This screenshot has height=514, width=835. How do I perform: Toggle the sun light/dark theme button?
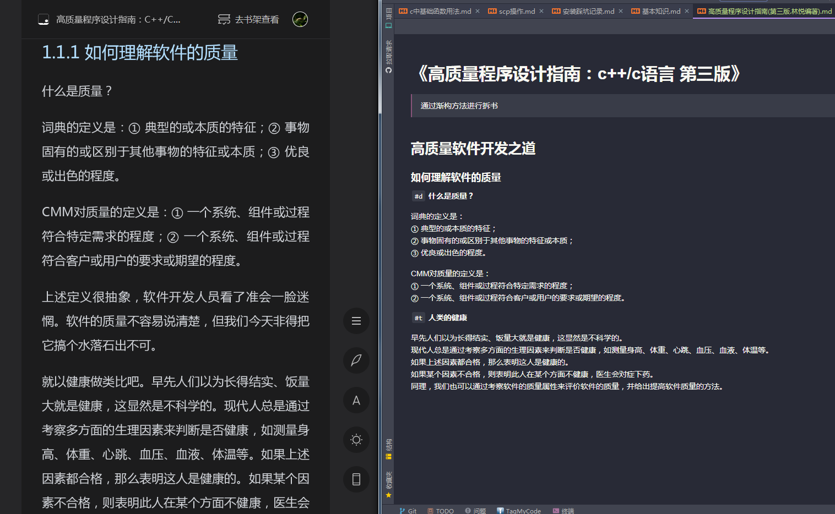point(356,440)
